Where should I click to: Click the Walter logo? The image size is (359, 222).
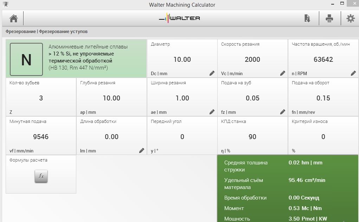point(179,18)
